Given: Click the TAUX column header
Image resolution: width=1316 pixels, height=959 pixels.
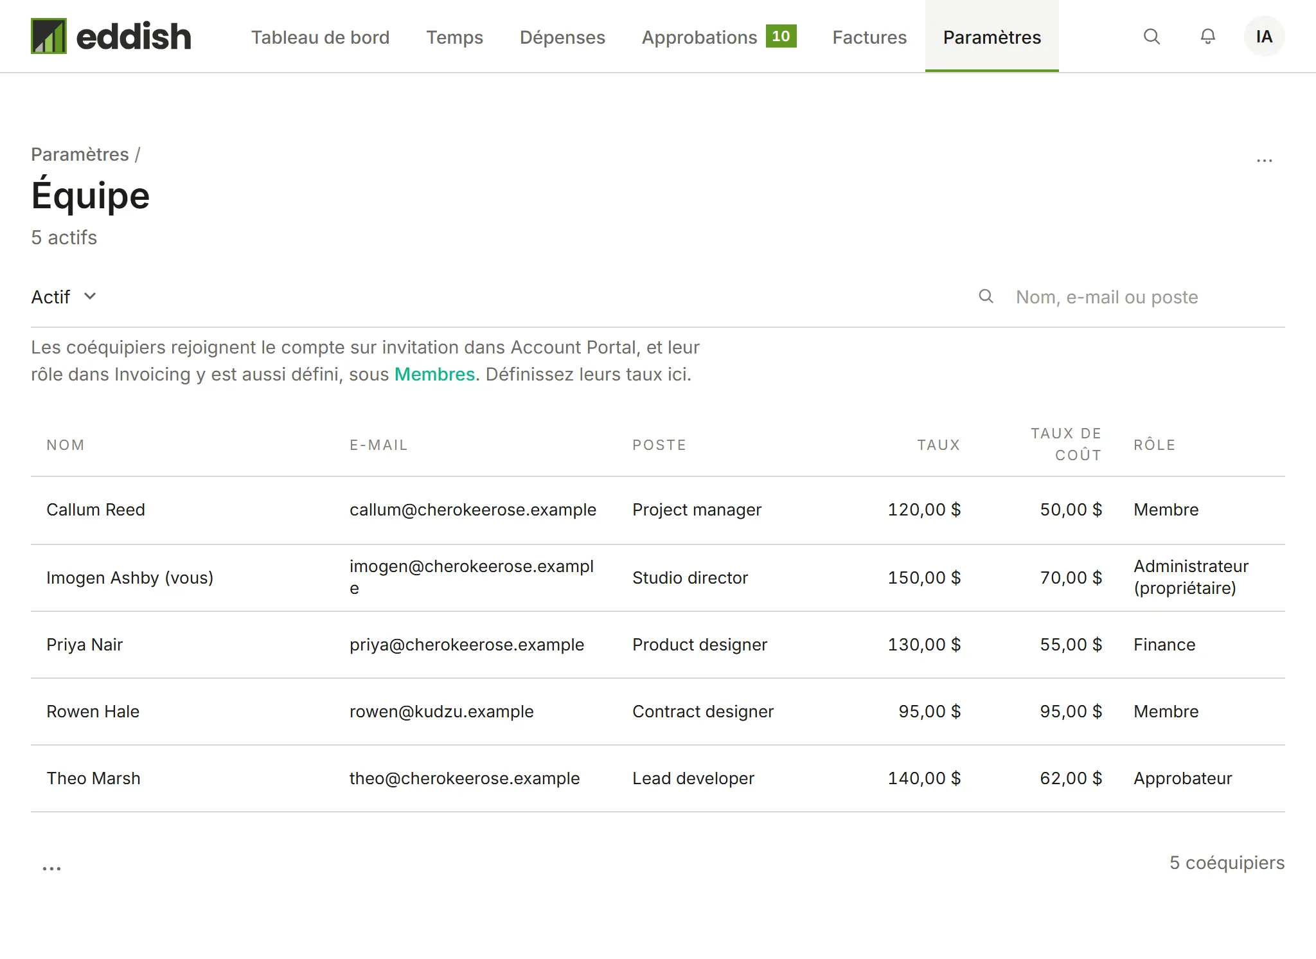Looking at the screenshot, I should point(938,445).
